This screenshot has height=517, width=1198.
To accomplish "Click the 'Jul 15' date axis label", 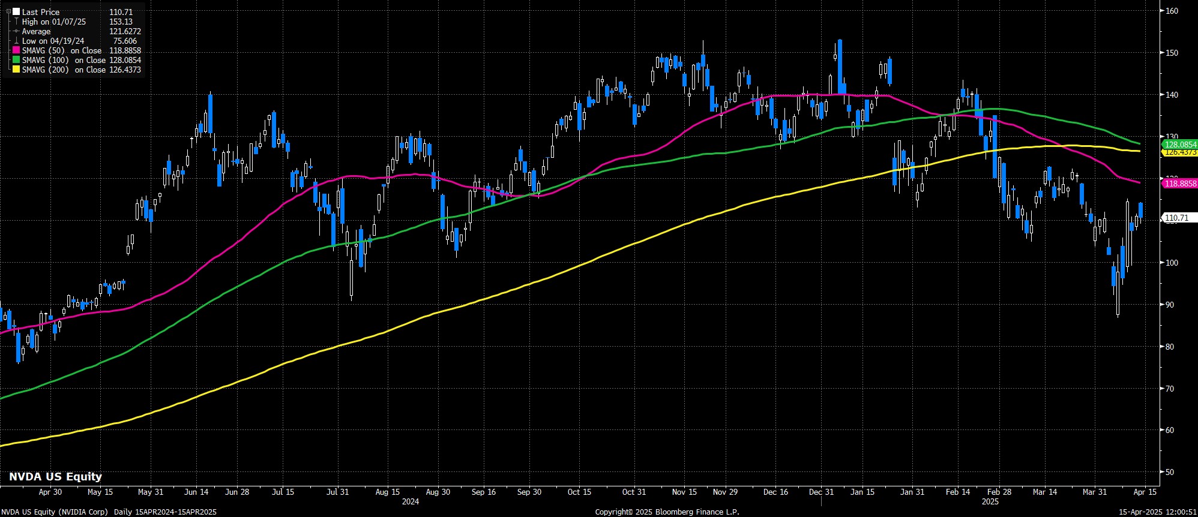I will 283,492.
